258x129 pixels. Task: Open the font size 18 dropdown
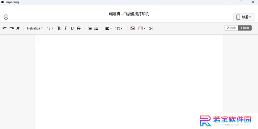tap(50, 28)
